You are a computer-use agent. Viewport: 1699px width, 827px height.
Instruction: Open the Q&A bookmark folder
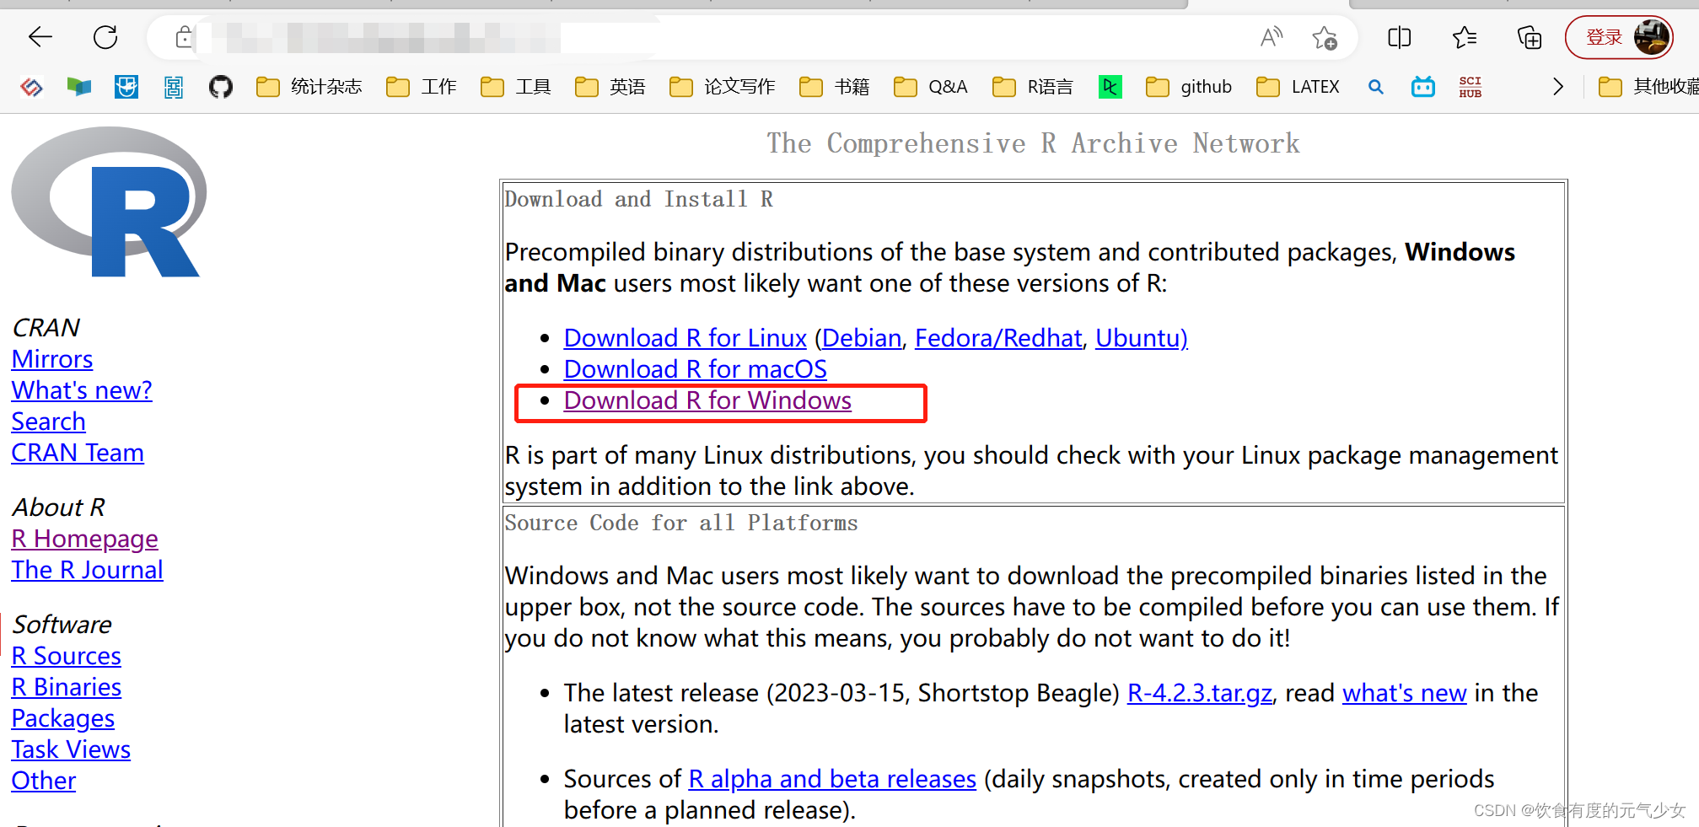coord(931,87)
